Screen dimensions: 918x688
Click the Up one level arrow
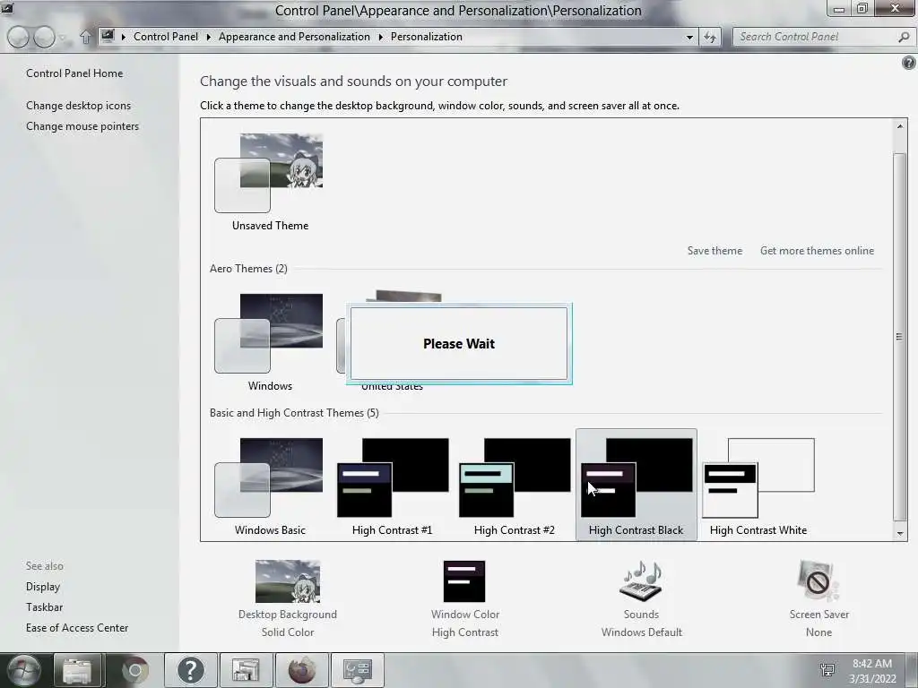(85, 37)
